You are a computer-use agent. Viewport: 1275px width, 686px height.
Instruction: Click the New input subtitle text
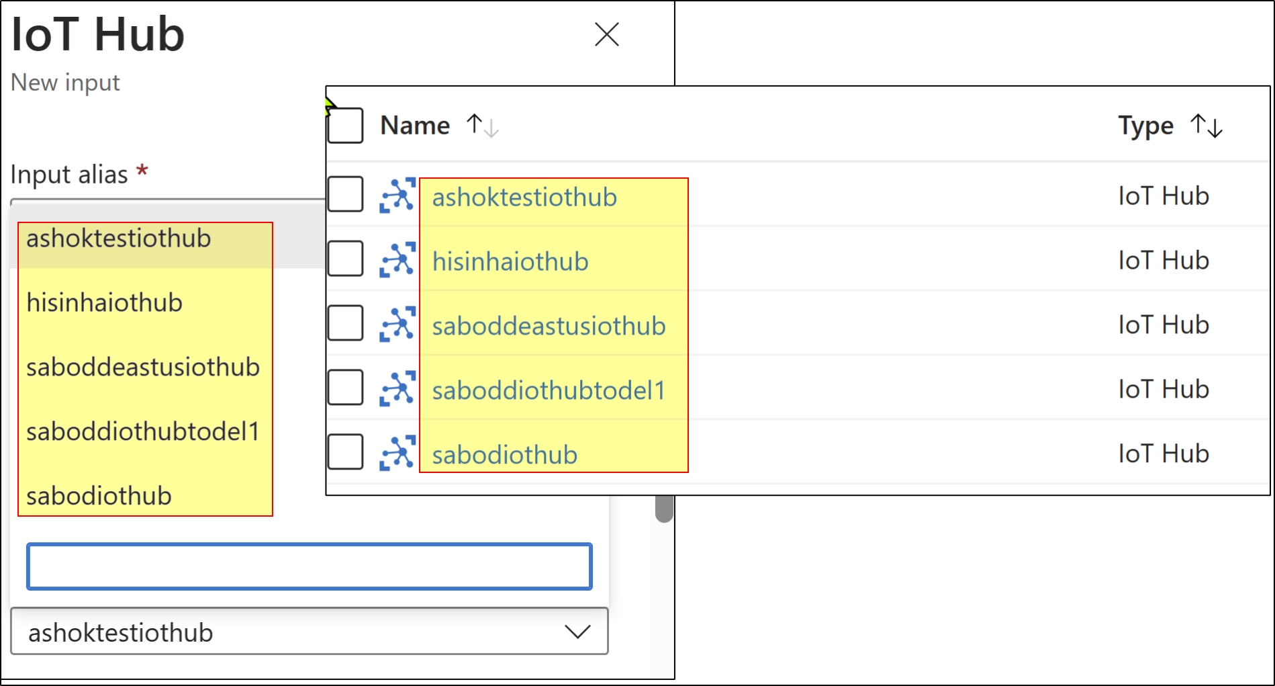click(65, 83)
